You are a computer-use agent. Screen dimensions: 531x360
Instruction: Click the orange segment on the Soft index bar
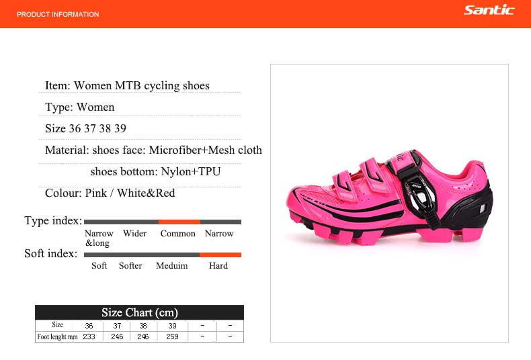pos(220,255)
